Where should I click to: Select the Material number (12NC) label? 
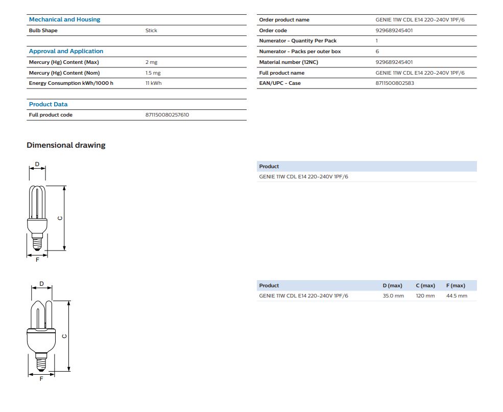point(289,62)
